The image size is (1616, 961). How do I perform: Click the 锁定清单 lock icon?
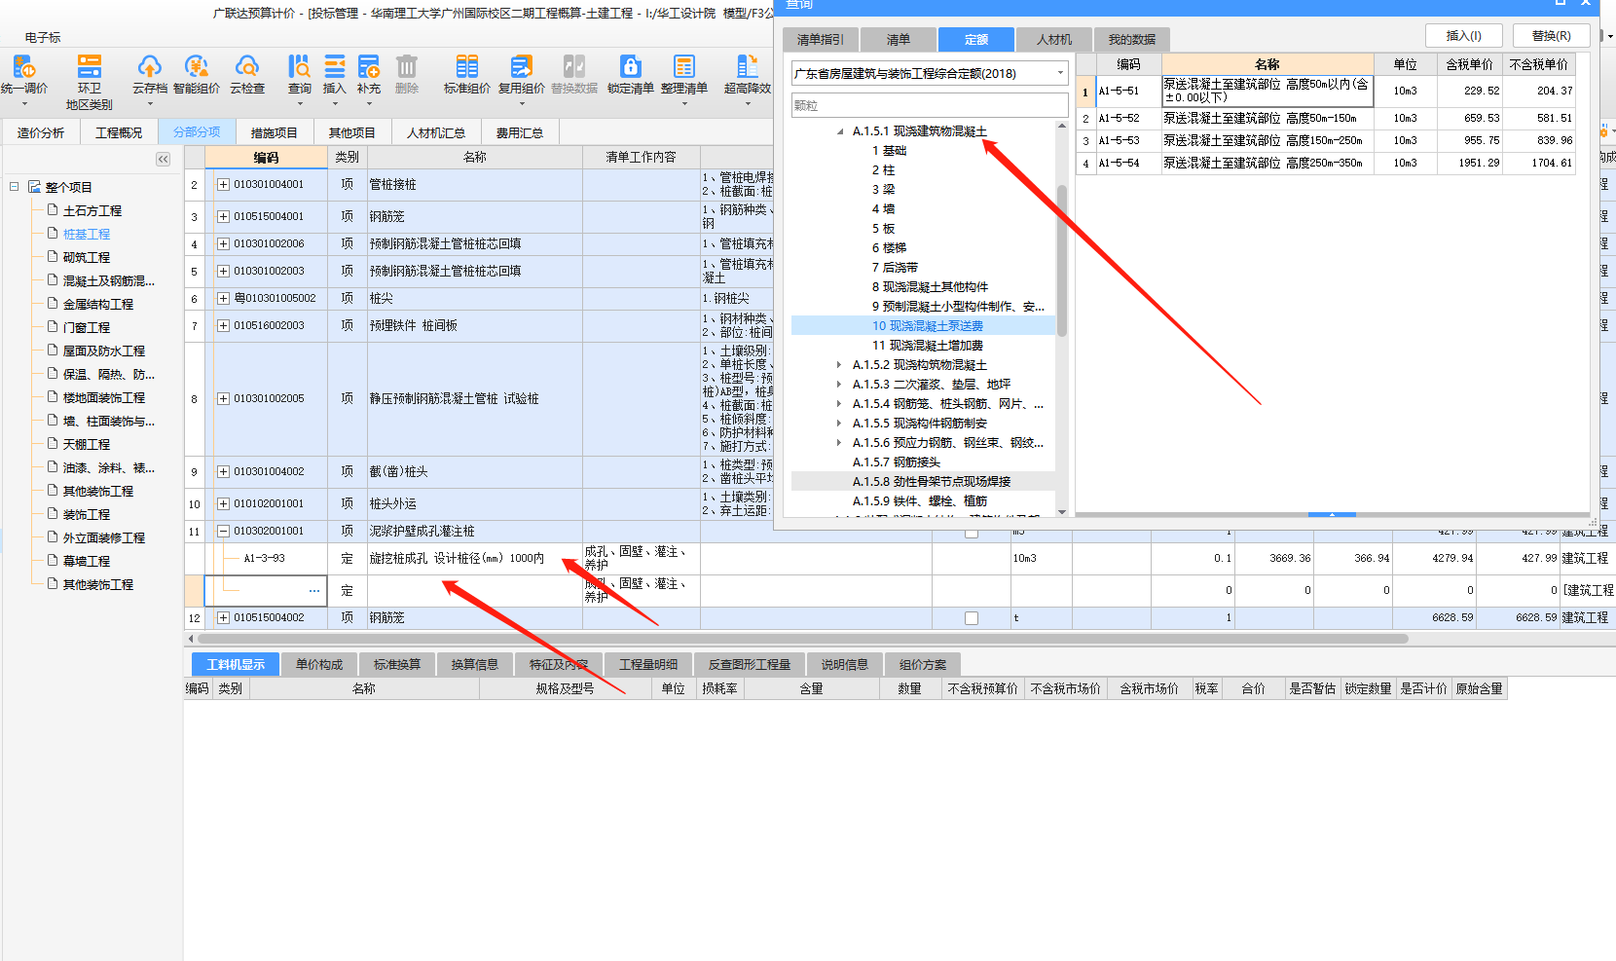click(631, 67)
